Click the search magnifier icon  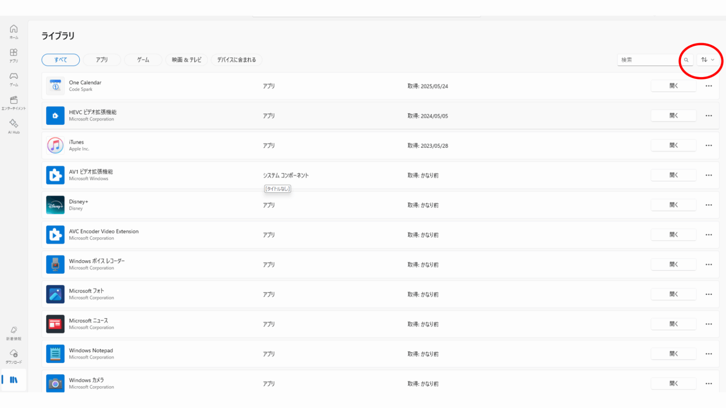tap(686, 60)
